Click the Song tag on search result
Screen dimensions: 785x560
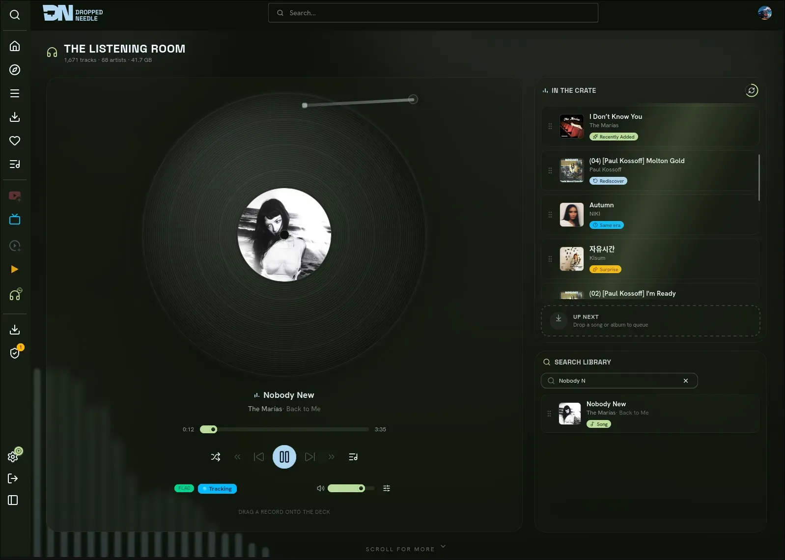tap(599, 424)
